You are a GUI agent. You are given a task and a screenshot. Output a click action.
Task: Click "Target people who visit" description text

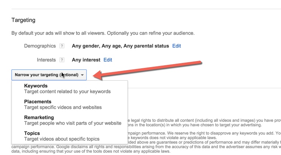(73, 123)
